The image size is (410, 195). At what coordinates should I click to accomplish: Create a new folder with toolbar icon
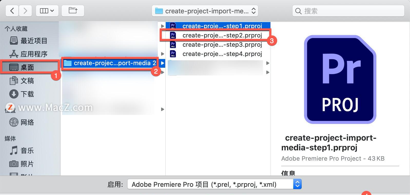tap(73, 11)
